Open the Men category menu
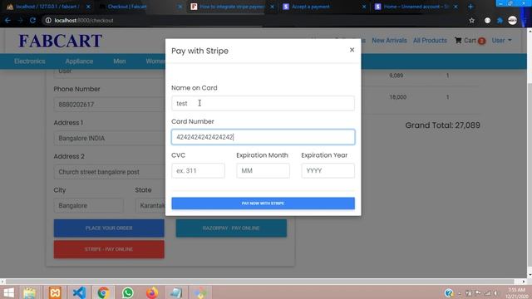The image size is (532, 299). point(120,61)
